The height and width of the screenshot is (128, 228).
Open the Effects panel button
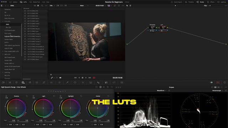pyautogui.click(x=211, y=2)
